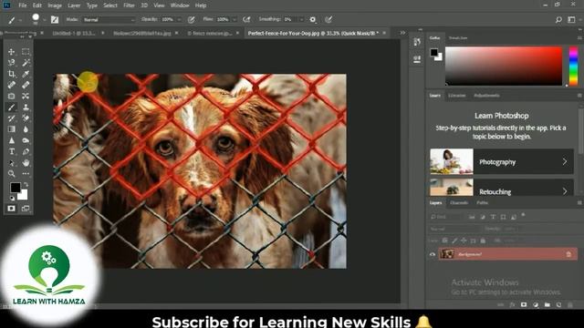Viewport: 584px width, 328px height.
Task: Toggle pressure for size button
Action: coord(328,19)
